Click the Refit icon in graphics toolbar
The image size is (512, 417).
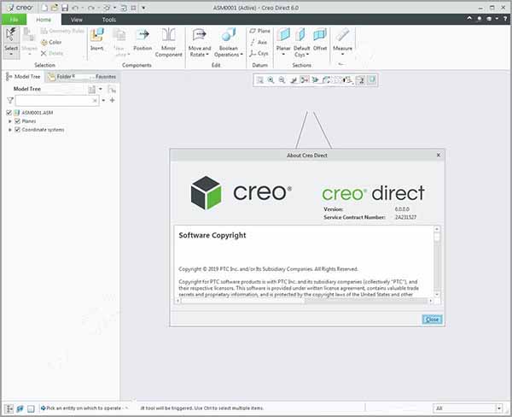pos(259,79)
